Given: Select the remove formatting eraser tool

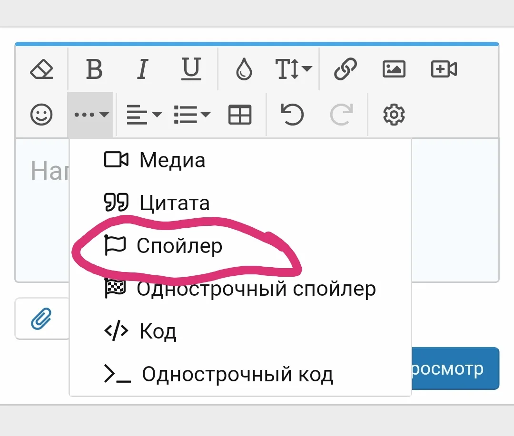Looking at the screenshot, I should pyautogui.click(x=42, y=69).
